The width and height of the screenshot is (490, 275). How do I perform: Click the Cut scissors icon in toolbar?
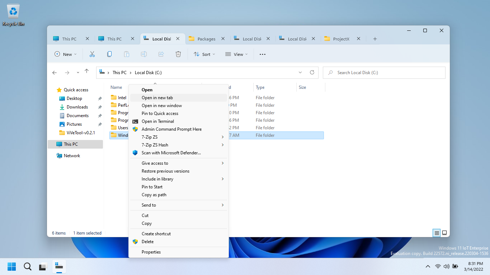click(x=92, y=54)
